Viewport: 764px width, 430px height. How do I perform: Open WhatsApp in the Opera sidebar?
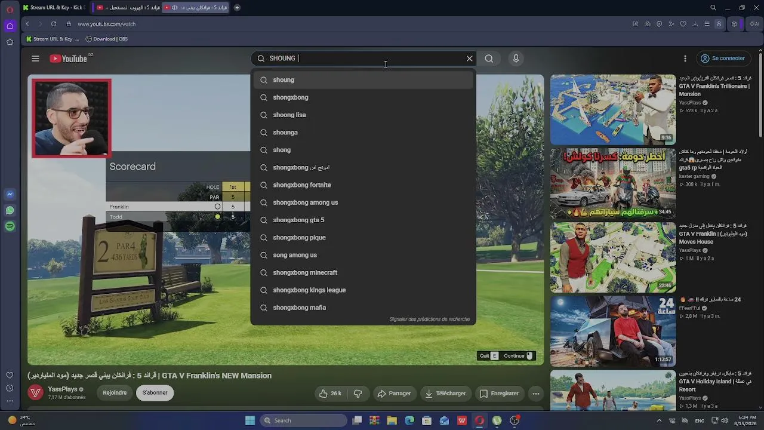pyautogui.click(x=10, y=210)
